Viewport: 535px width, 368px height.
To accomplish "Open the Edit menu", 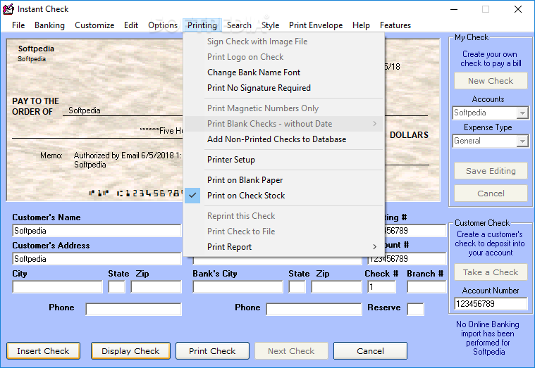I will click(x=131, y=25).
